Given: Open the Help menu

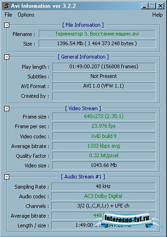Looking at the screenshot, I should pyautogui.click(x=157, y=15).
